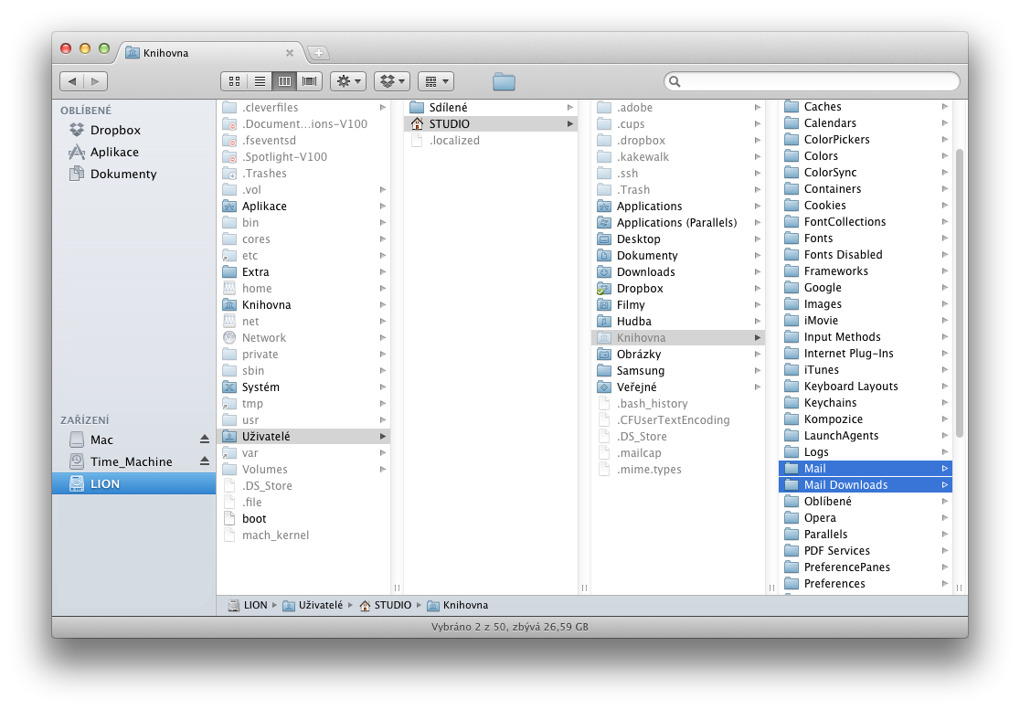The image size is (1020, 710).
Task: Click the folder icon in toolbar
Action: point(504,82)
